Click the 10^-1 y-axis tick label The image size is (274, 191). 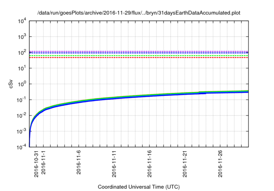(21, 100)
